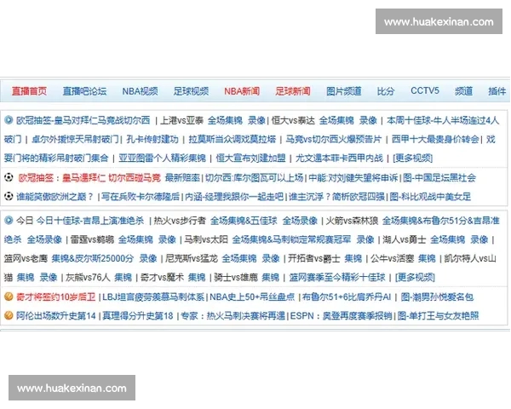Open 全场集锦 link after 尼克斯vs猛龙
The height and width of the screenshot is (409, 511).
[239, 259]
